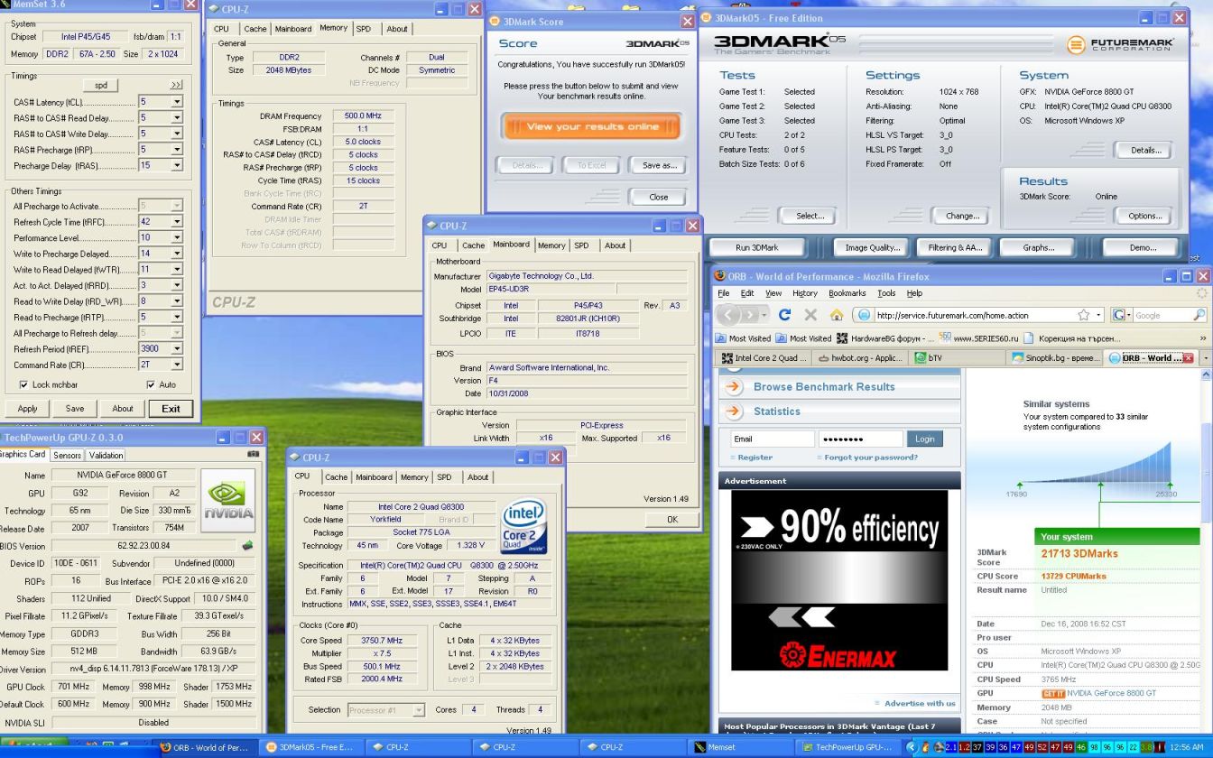Open RAS# to CAS# Read Delay dropdown
The width and height of the screenshot is (1213, 758).
click(x=177, y=118)
